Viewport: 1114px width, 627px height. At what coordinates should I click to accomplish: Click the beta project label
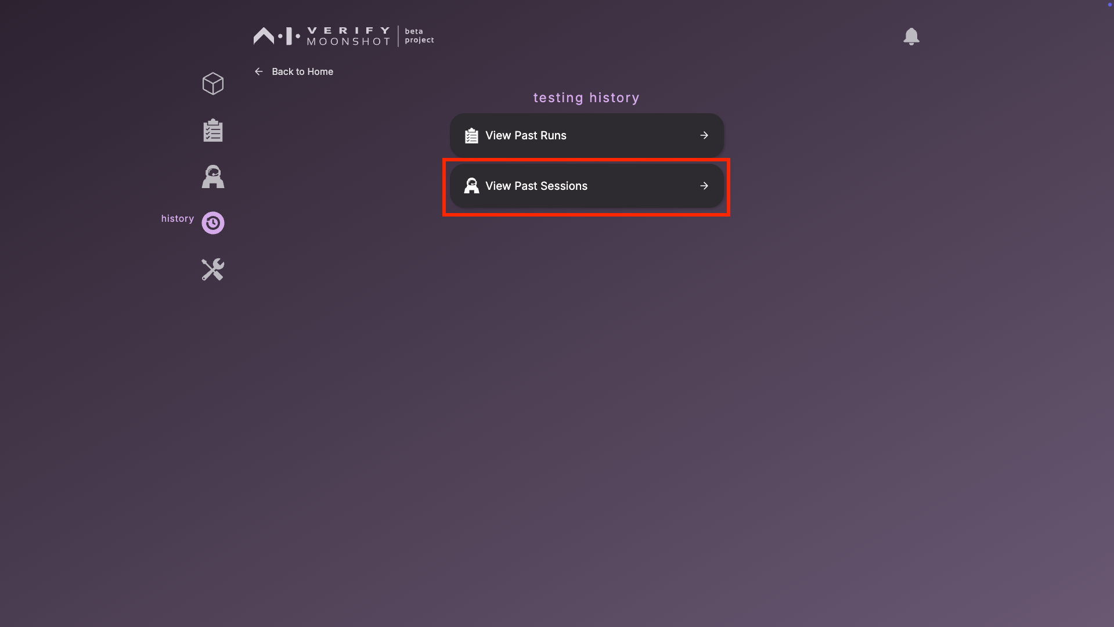[419, 35]
